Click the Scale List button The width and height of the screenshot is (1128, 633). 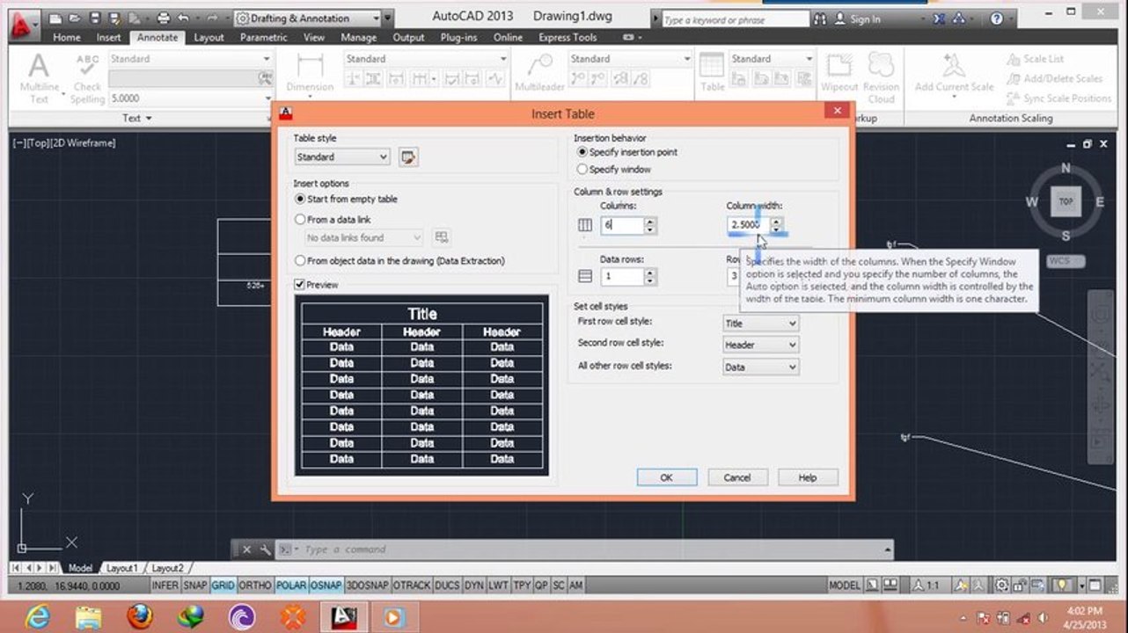pyautogui.click(x=1035, y=59)
